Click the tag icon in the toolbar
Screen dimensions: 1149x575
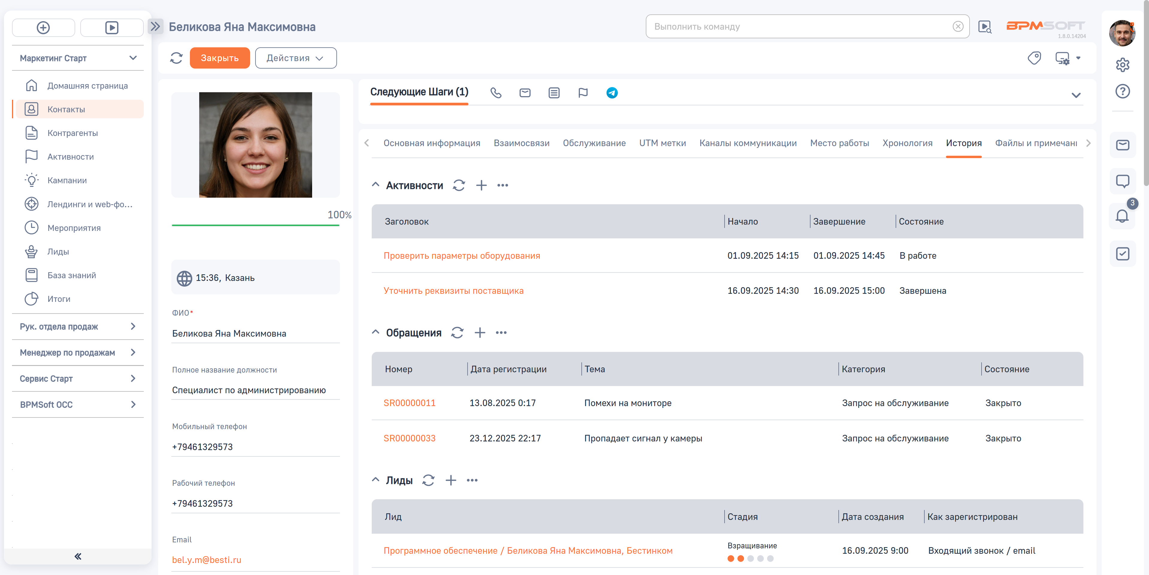point(1034,58)
